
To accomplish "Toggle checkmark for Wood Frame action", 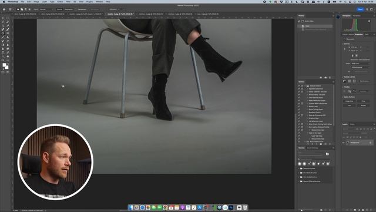I will click(299, 95).
